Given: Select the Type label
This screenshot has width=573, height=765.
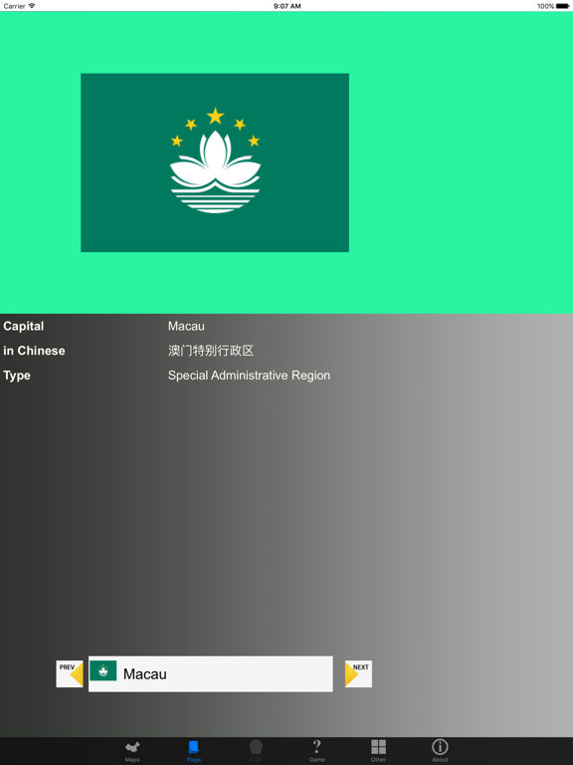Looking at the screenshot, I should 17,376.
